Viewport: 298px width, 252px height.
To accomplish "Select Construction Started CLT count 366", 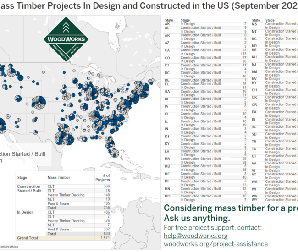I will click(107, 186).
